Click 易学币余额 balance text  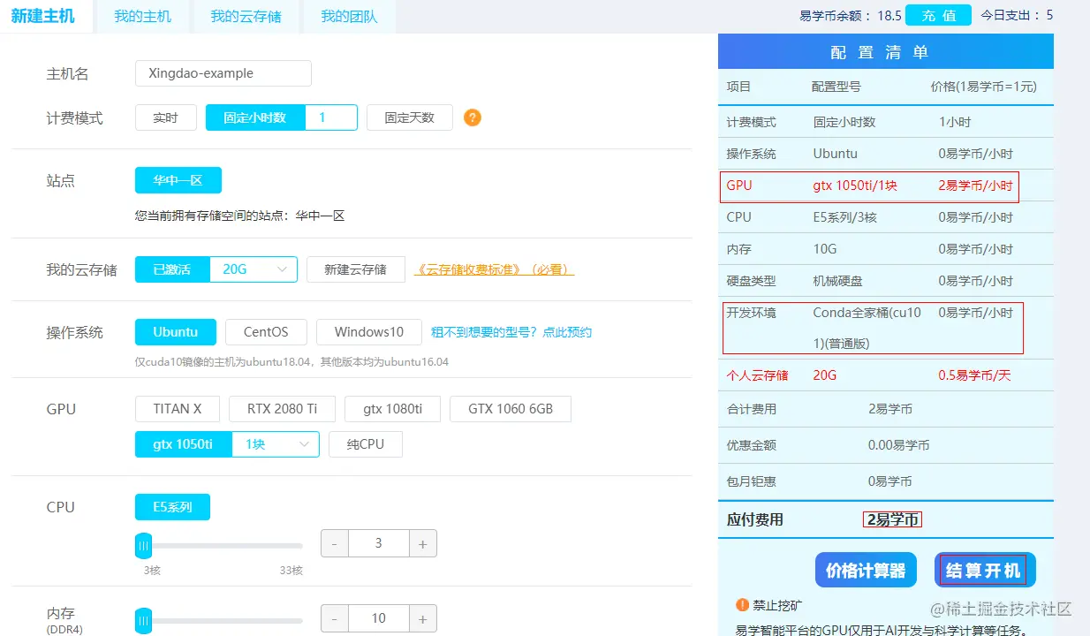click(850, 15)
